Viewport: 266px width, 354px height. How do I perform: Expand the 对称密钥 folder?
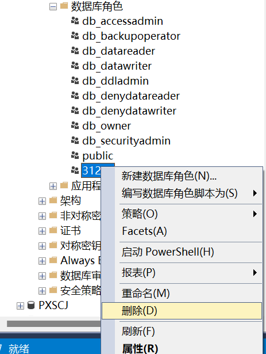[x=42, y=246]
